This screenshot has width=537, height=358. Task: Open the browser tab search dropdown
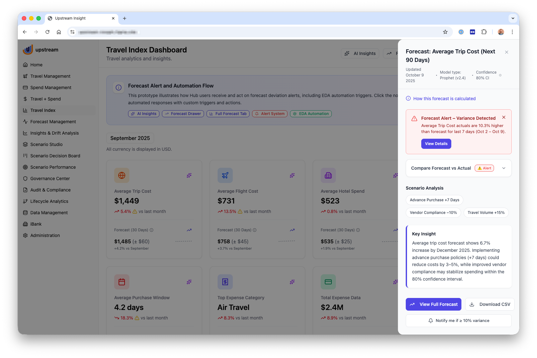click(x=513, y=18)
